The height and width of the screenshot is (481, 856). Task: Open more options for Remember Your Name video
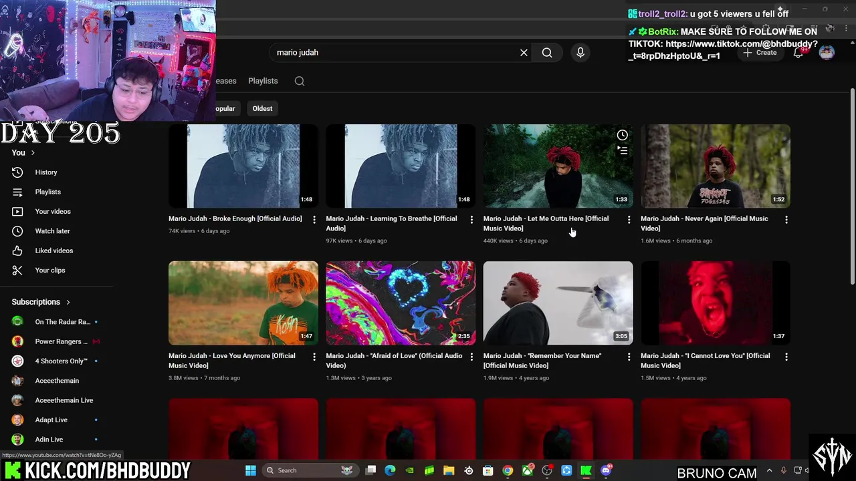[x=629, y=357]
